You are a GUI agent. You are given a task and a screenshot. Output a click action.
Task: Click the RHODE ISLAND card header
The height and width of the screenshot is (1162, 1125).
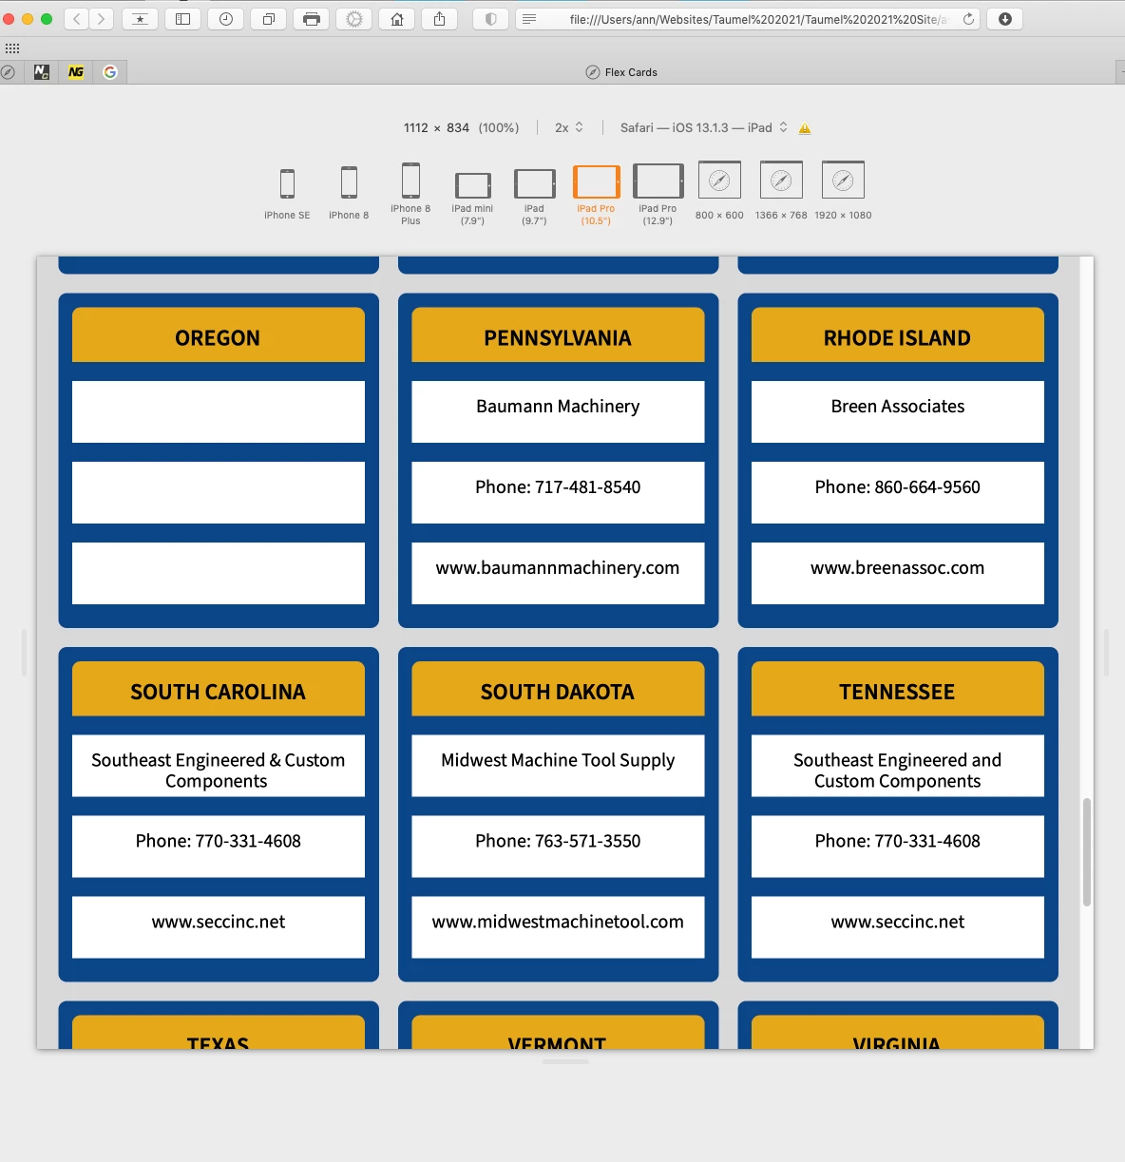898,334
